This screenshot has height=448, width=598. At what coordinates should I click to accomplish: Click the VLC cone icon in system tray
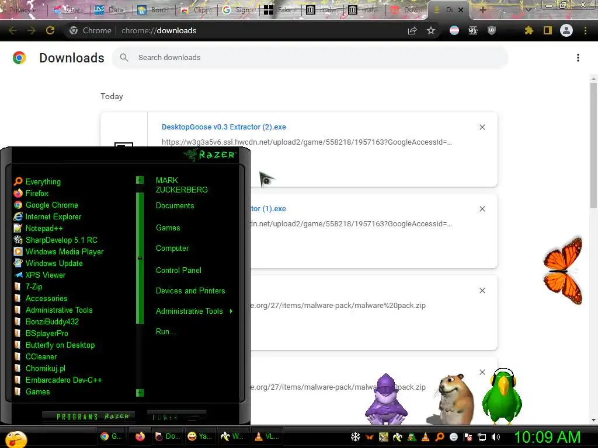tap(426, 437)
